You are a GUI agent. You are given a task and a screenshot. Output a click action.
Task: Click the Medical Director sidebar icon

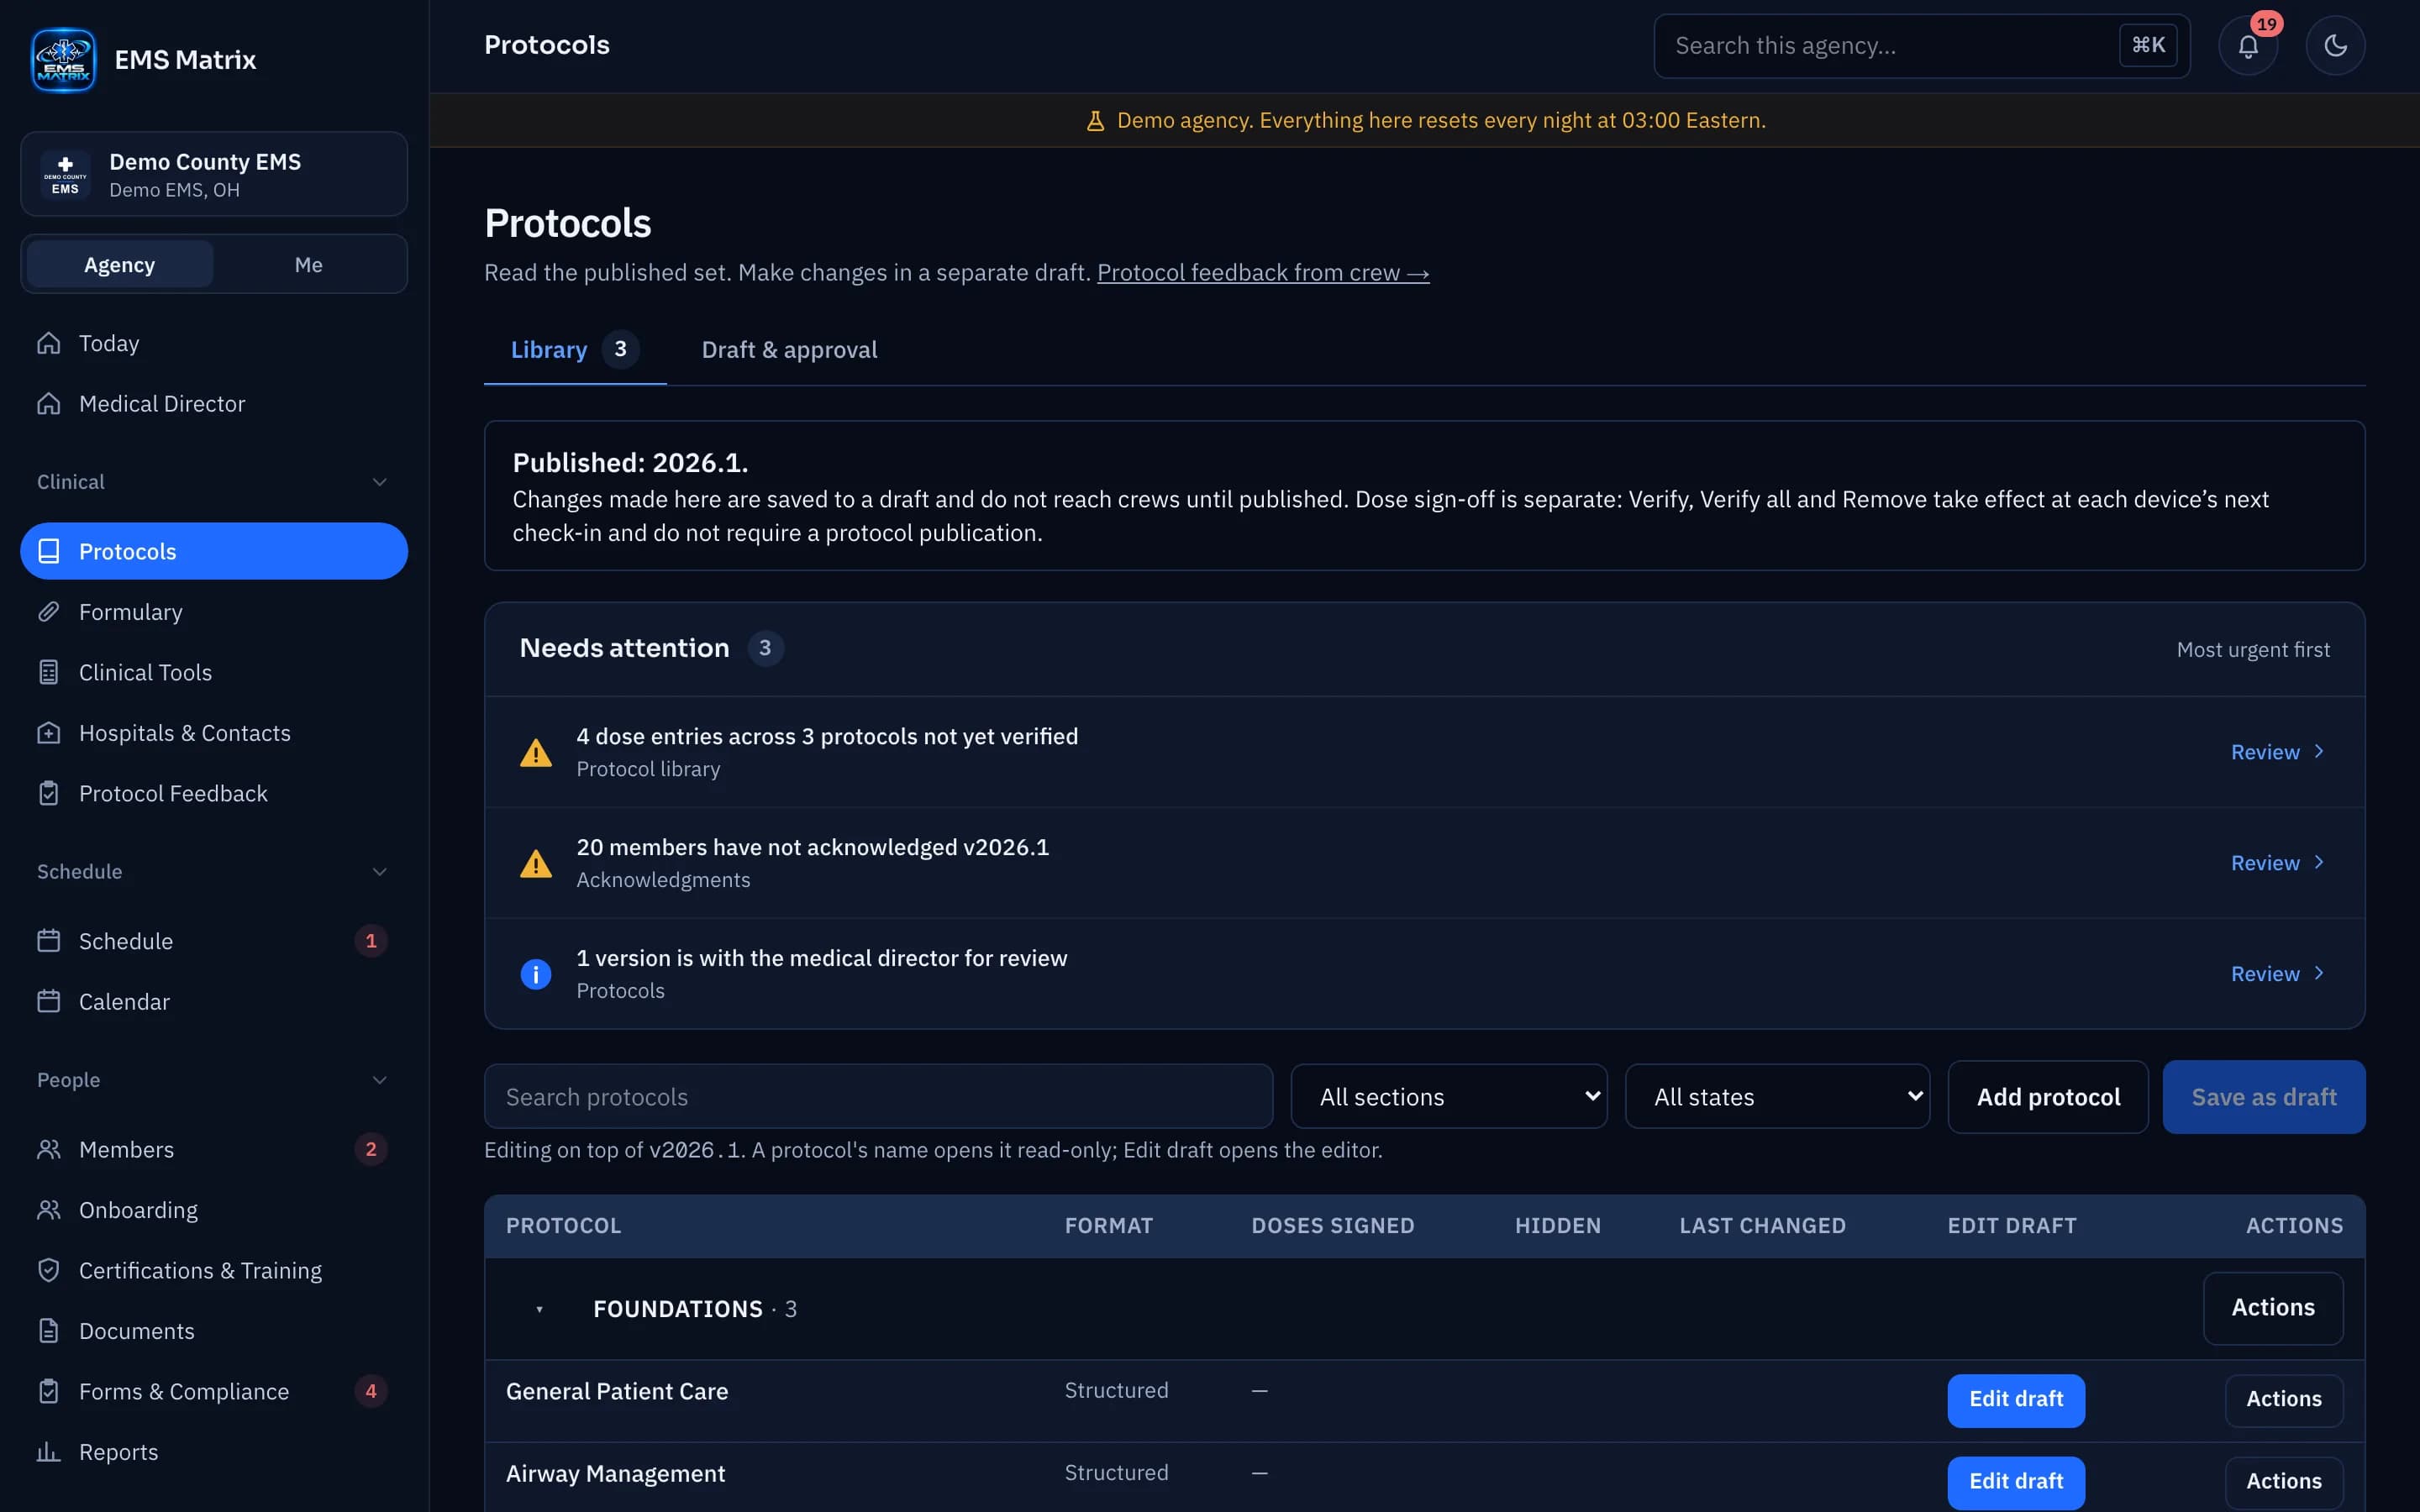point(49,404)
